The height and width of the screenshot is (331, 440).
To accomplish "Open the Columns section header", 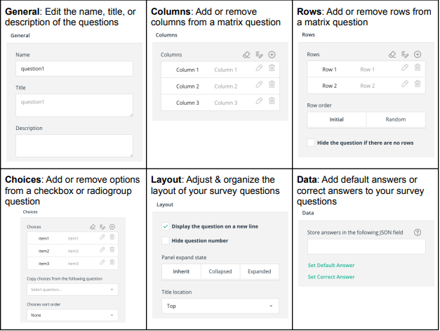I will point(166,35).
